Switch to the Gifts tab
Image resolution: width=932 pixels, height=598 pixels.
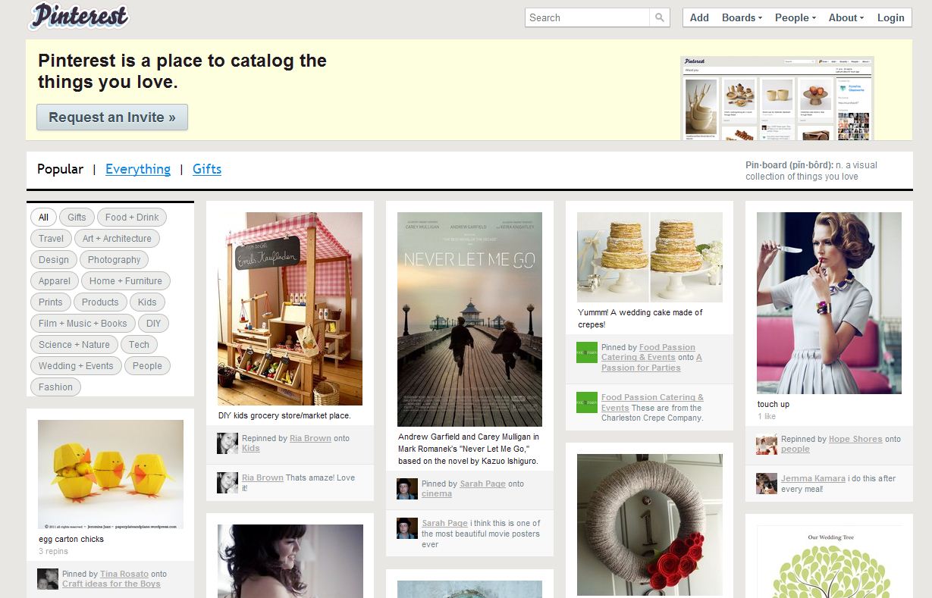[207, 169]
